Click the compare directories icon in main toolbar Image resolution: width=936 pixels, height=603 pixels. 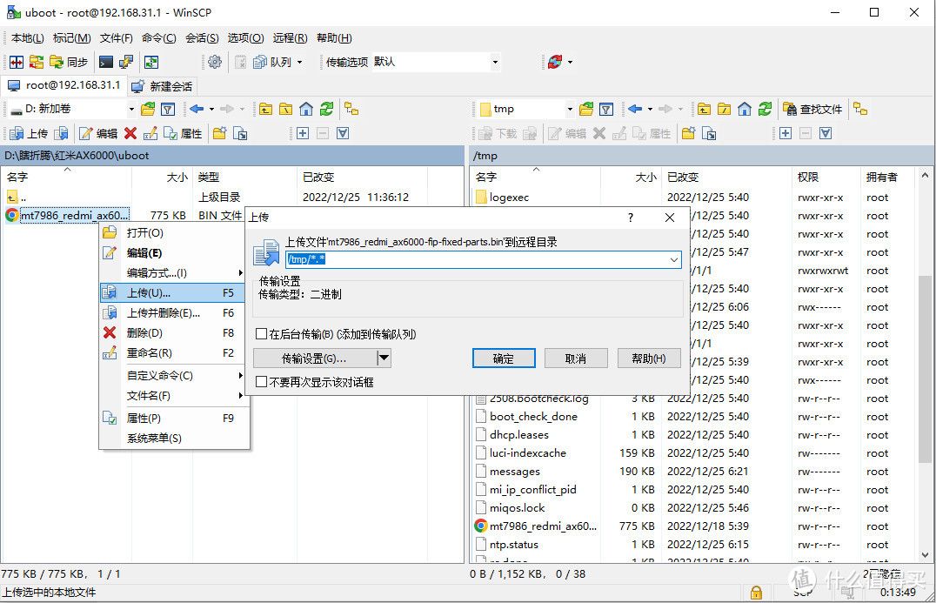click(17, 62)
